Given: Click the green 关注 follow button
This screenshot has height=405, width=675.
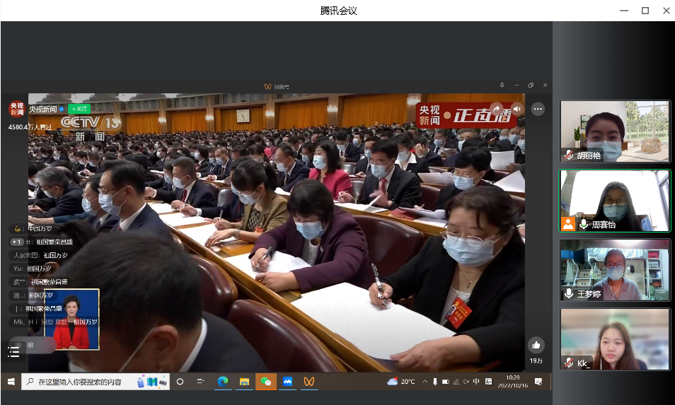Looking at the screenshot, I should click(79, 109).
